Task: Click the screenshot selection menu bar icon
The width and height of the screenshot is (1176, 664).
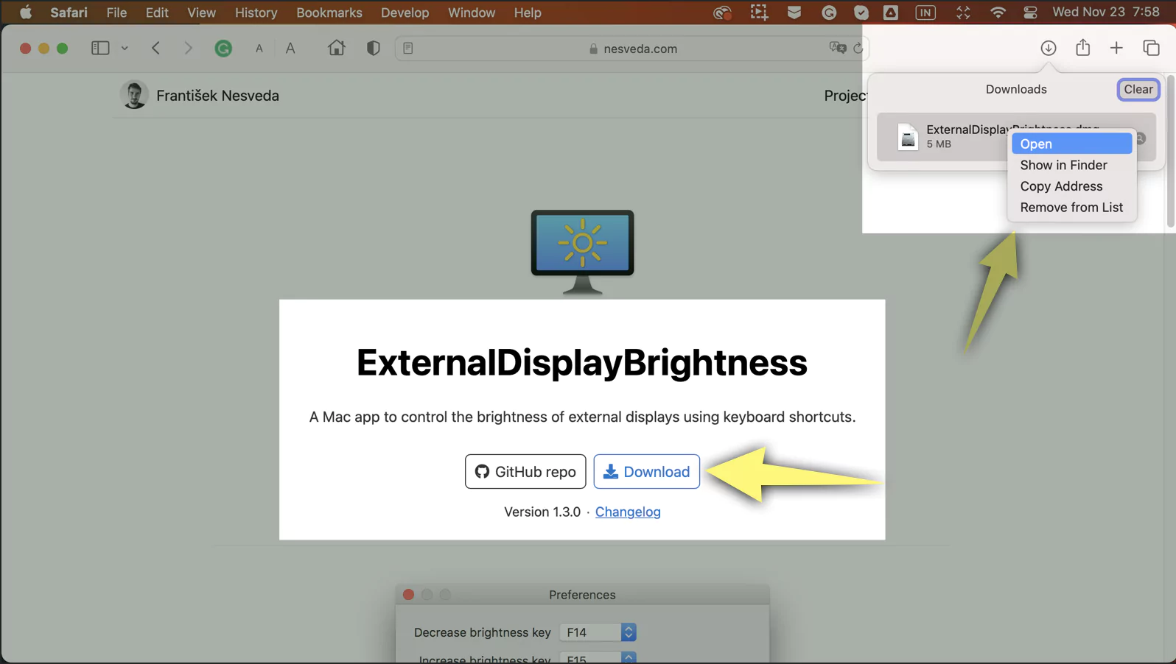Action: point(759,13)
